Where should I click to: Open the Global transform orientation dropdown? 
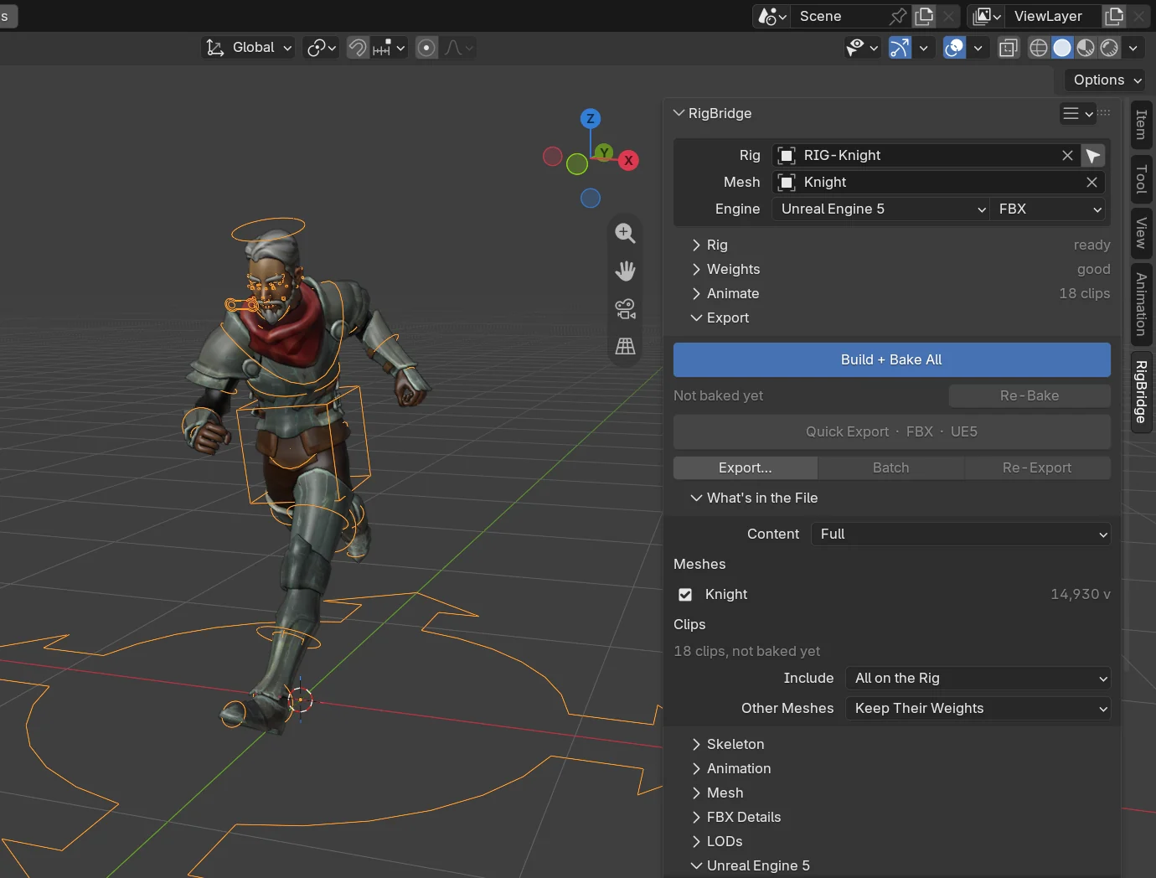(x=249, y=48)
